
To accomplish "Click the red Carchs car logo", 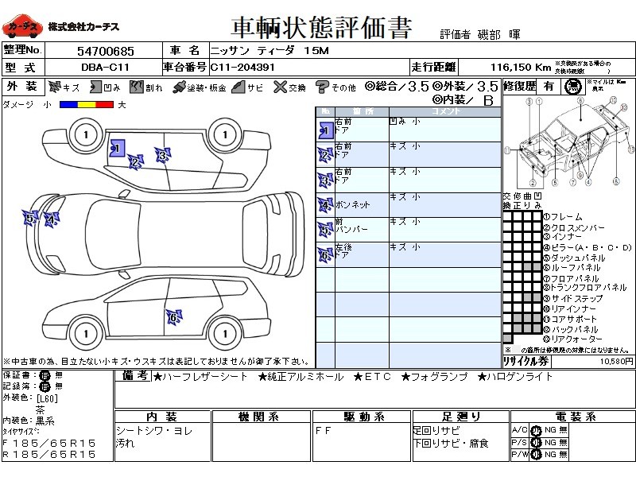I will [21, 26].
